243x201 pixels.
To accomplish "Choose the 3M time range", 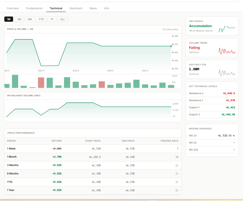I will (x=19, y=19).
